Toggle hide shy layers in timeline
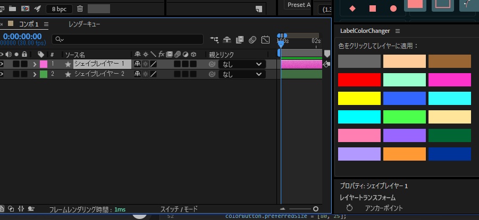Screen dimensions: 479x220 point(226,40)
